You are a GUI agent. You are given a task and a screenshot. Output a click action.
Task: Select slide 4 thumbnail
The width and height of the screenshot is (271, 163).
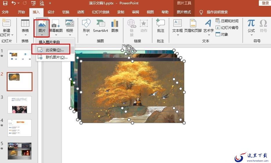[19, 128]
